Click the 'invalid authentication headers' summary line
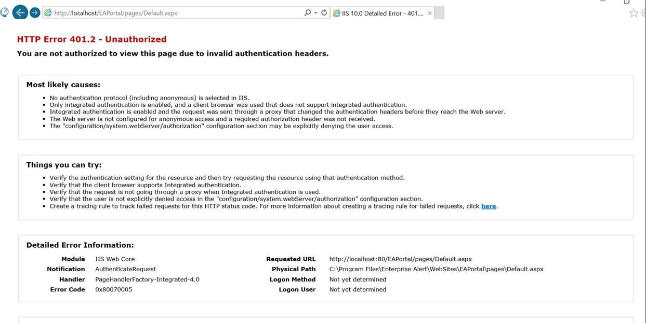Viewport: 646px width, 323px height. pos(173,53)
